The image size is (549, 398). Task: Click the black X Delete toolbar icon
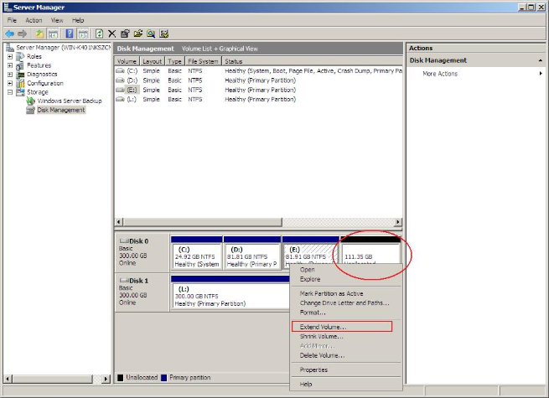111,34
